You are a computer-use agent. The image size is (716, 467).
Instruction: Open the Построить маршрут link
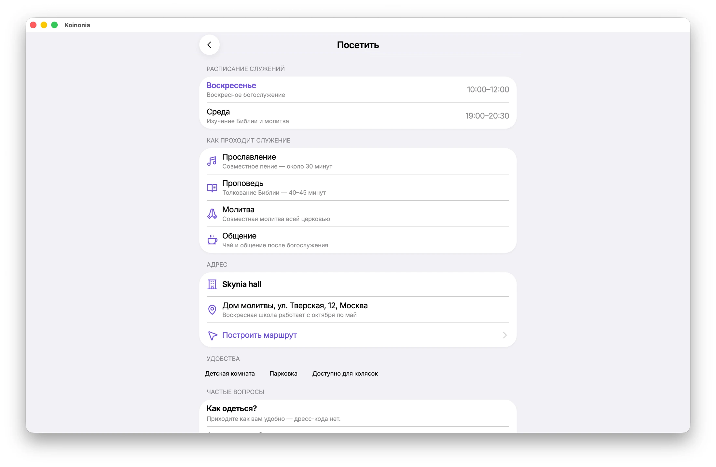click(x=259, y=335)
